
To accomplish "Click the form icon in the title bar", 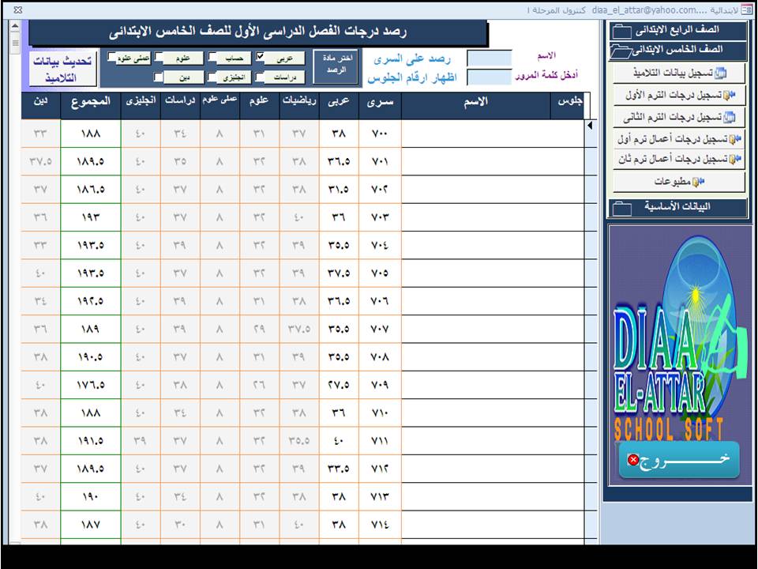I will [x=747, y=9].
